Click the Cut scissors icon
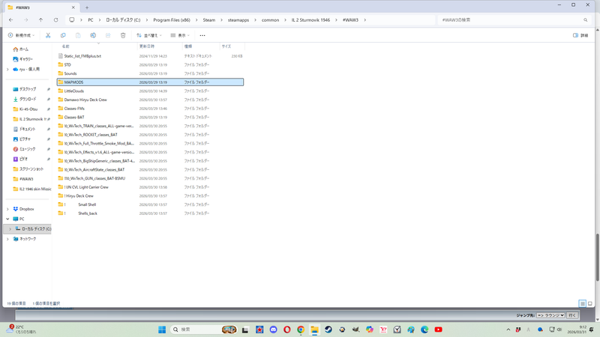Image resolution: width=600 pixels, height=337 pixels. [48, 35]
